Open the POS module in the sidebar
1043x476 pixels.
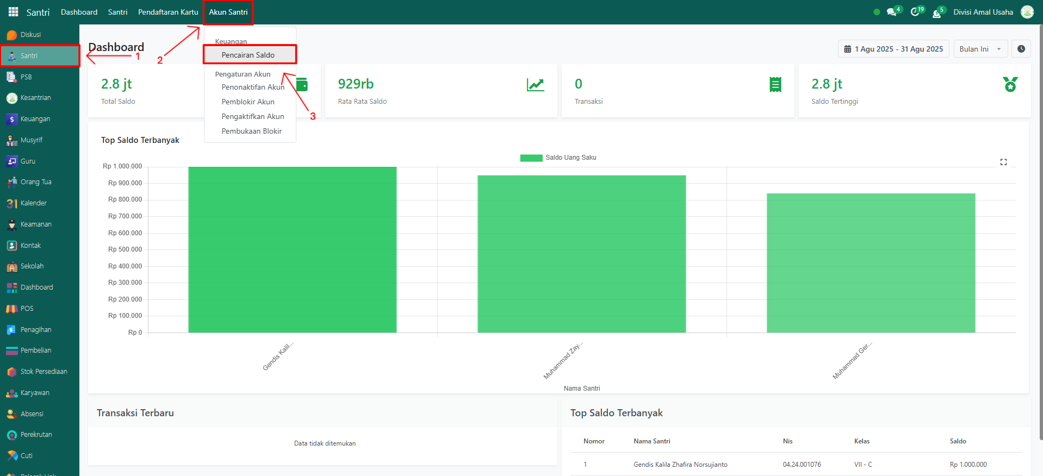point(27,309)
